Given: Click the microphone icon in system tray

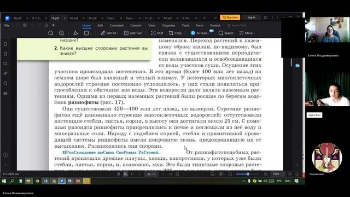Looking at the screenshot, I should 249,181.
